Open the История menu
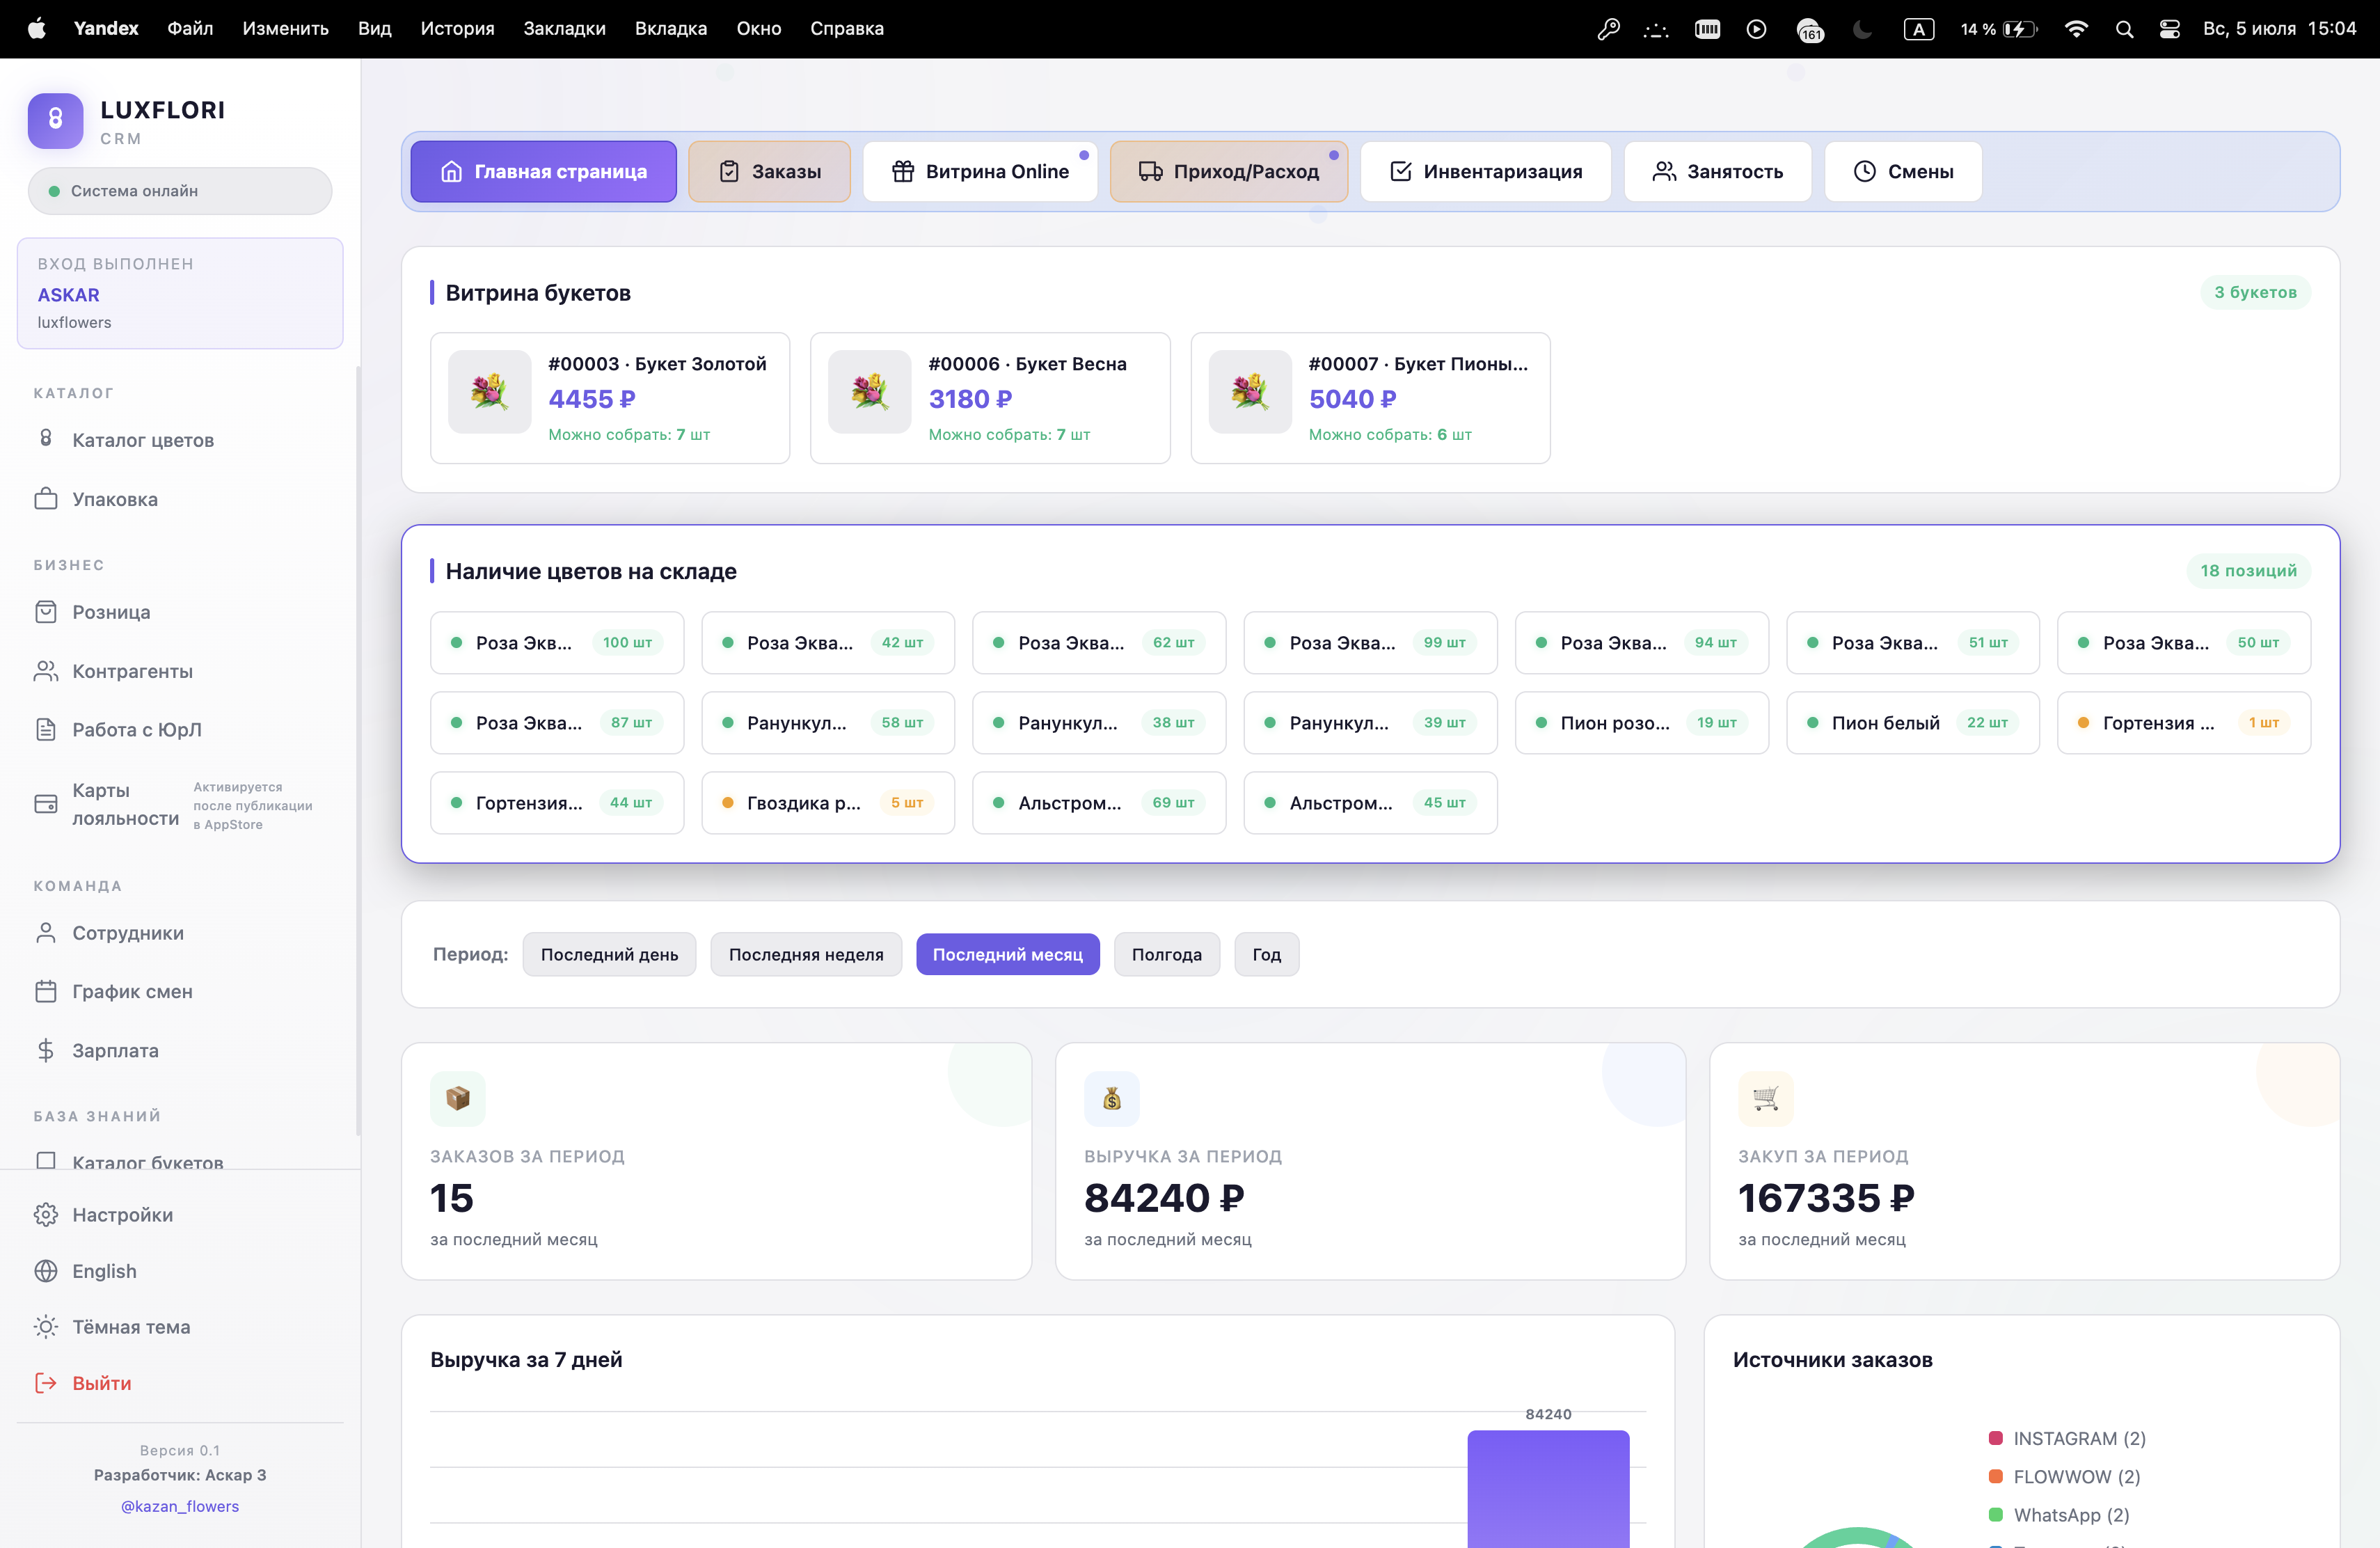The height and width of the screenshot is (1548, 2380). click(x=457, y=29)
